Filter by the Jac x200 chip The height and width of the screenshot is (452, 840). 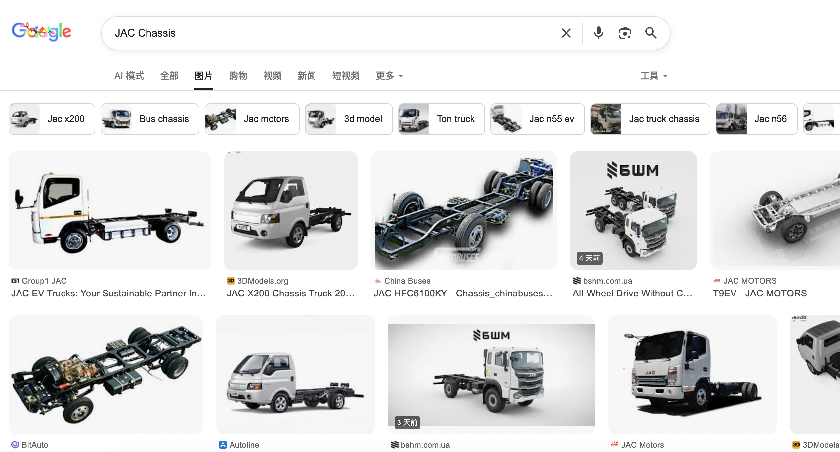(52, 119)
